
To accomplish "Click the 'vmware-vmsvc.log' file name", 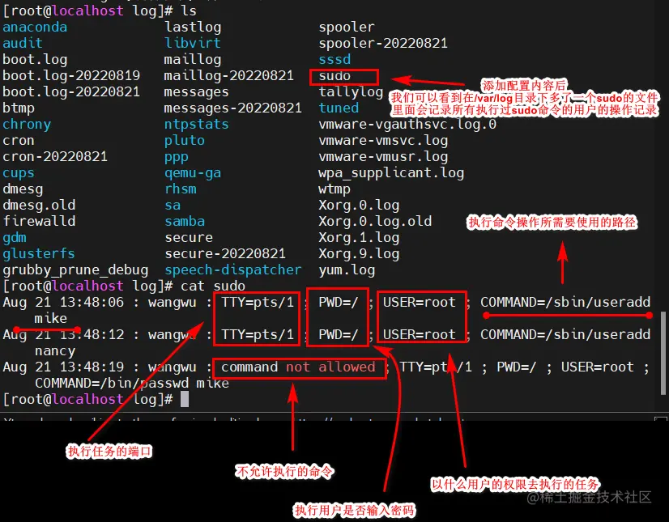I will (383, 140).
